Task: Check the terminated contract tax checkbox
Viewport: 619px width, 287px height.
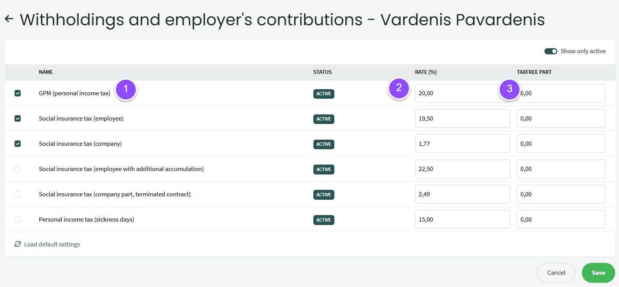Action: point(18,194)
